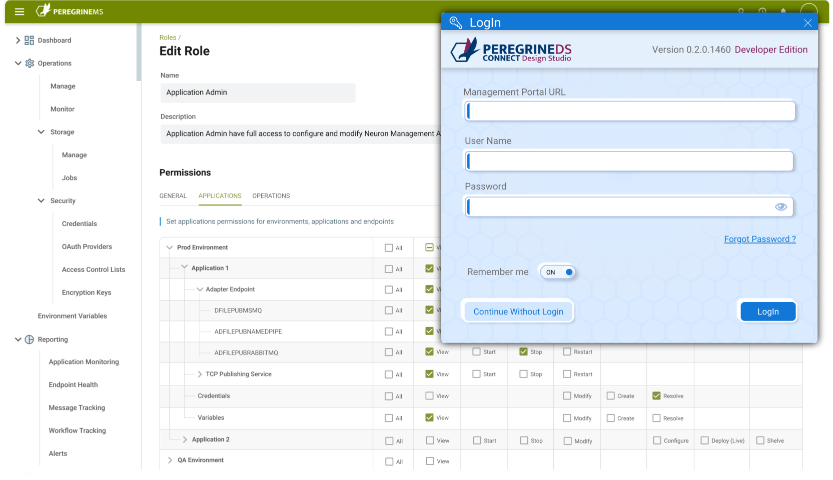
Task: Click the Login button
Action: coord(768,311)
